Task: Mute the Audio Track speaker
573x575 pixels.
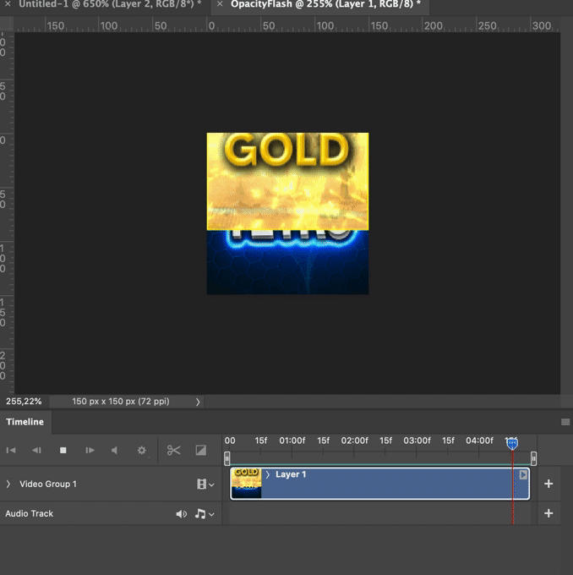Action: (x=181, y=514)
